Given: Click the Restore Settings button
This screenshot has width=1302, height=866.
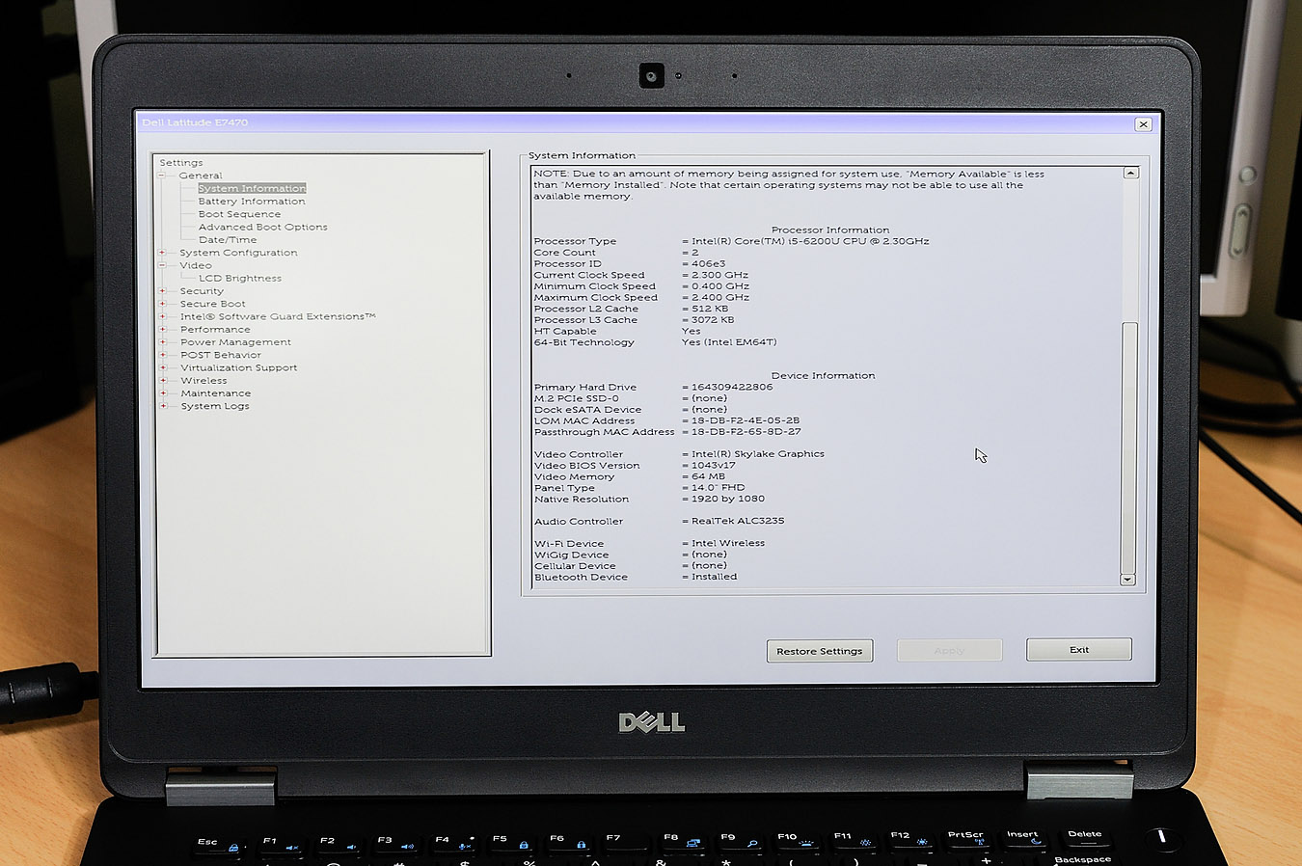Looking at the screenshot, I should (x=820, y=651).
